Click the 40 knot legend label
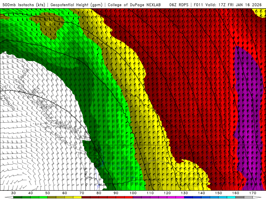The width and height of the screenshot is (266, 199). click(31, 193)
